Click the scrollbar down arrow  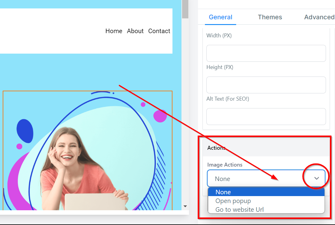[x=185, y=206]
